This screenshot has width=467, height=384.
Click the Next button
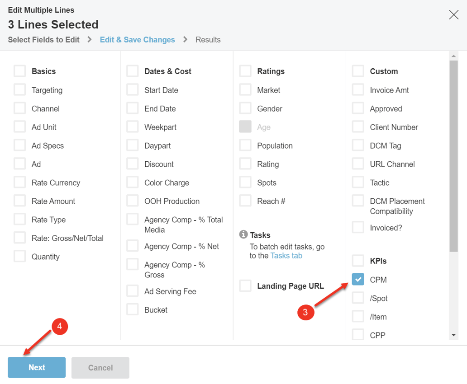coord(37,367)
